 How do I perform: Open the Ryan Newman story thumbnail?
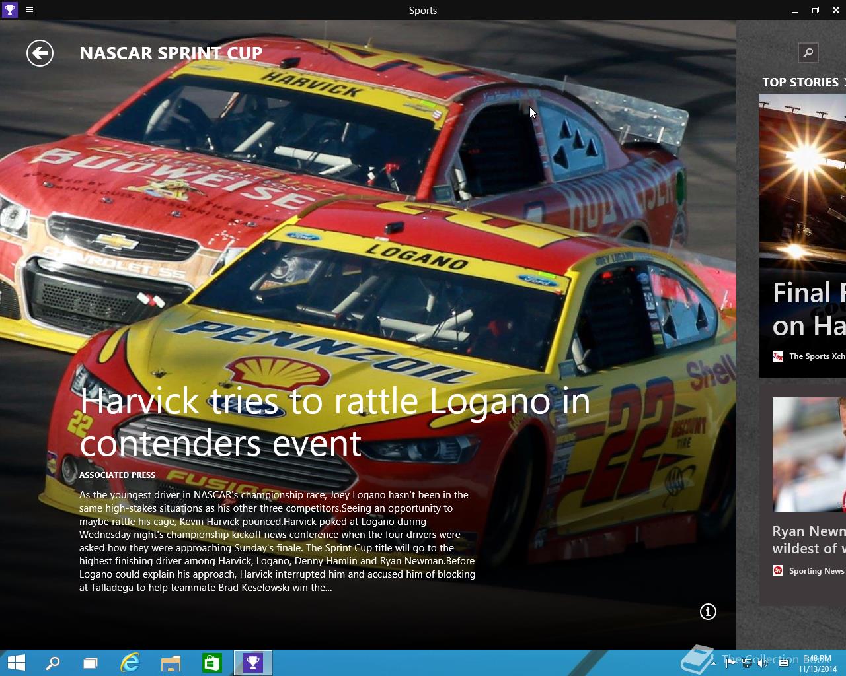[809, 455]
